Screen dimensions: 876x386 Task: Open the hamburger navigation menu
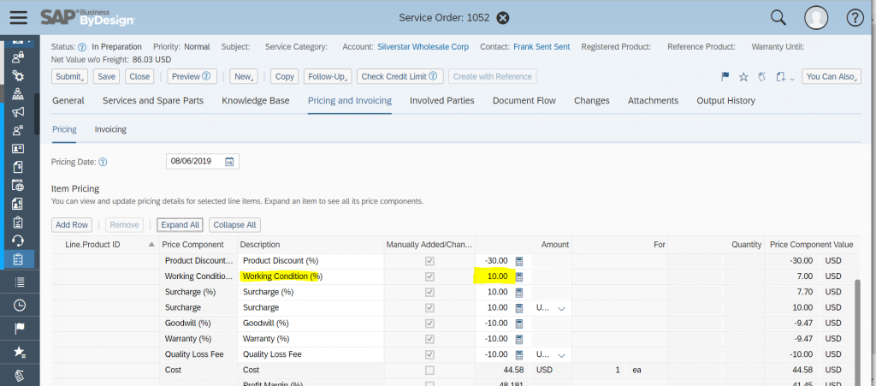(19, 17)
